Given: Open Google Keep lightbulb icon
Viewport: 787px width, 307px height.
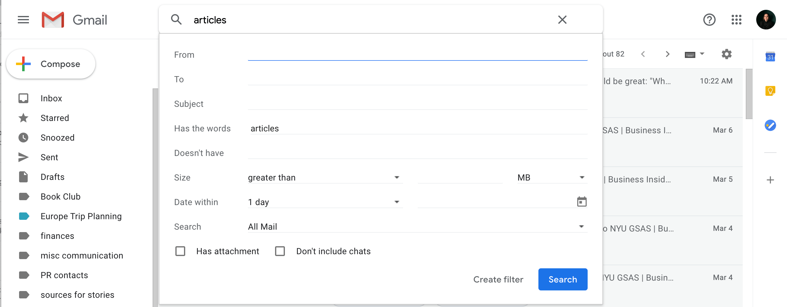Looking at the screenshot, I should coord(770,91).
